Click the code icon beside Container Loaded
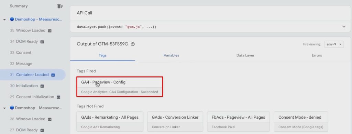This screenshot has width=352, height=134. tap(53, 75)
